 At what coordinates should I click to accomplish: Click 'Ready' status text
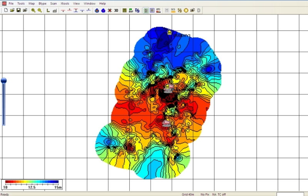coord(5,194)
